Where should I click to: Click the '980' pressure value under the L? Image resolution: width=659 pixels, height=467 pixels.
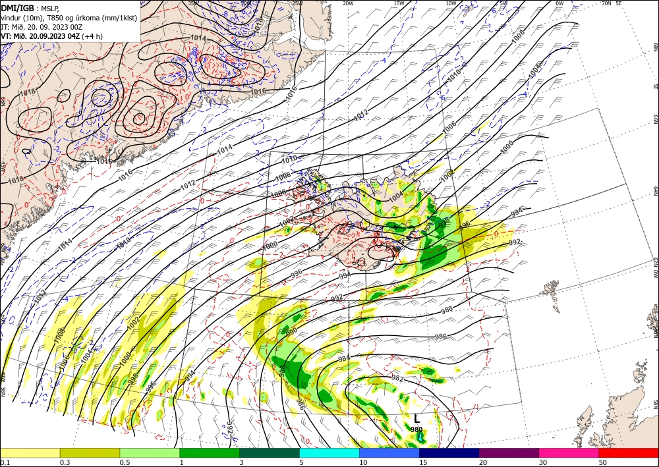point(416,429)
